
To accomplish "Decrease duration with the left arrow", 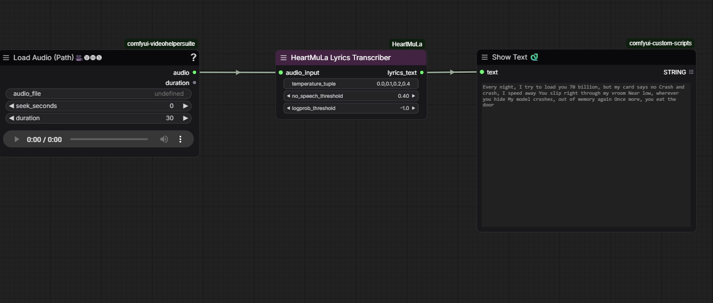I will point(11,118).
